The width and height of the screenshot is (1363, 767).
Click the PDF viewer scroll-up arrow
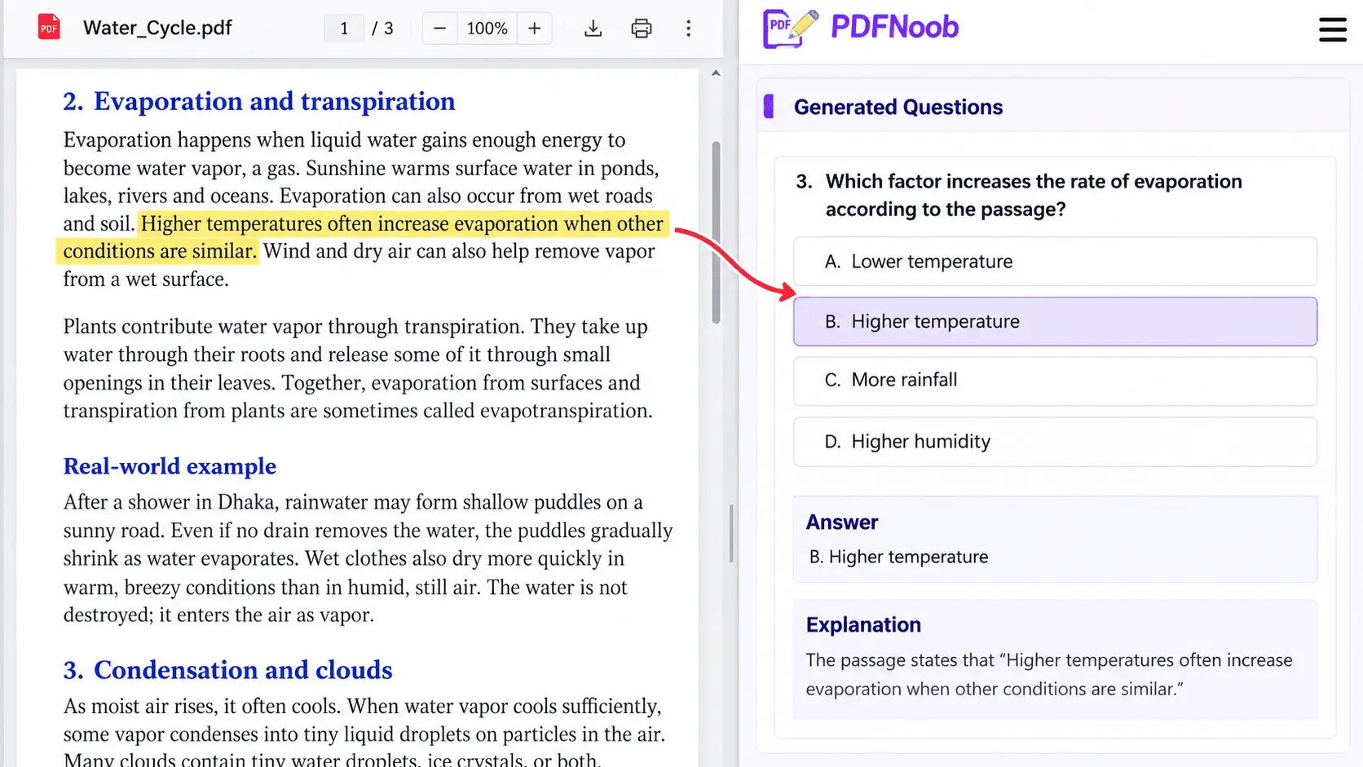(x=716, y=73)
